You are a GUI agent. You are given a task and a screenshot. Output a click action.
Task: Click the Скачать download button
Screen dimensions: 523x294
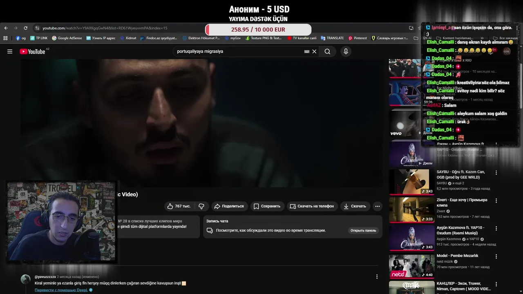355,206
